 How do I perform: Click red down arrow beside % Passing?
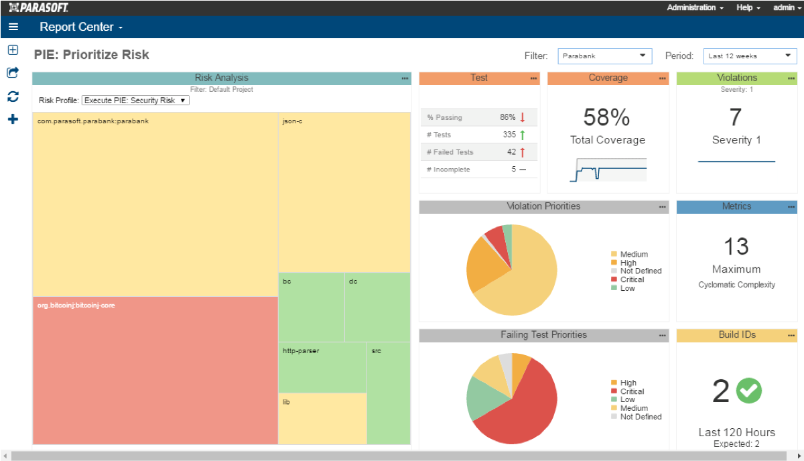tap(523, 117)
